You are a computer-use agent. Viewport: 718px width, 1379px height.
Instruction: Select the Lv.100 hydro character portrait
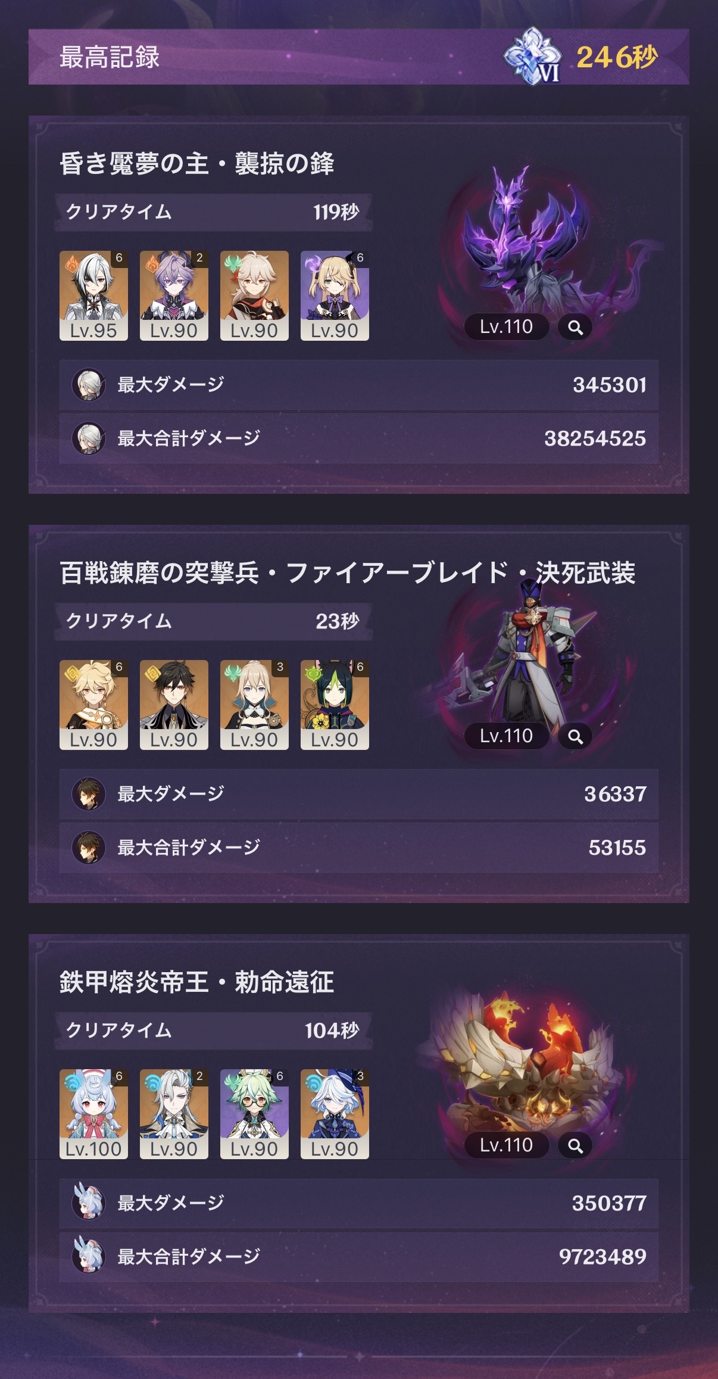pyautogui.click(x=93, y=1114)
